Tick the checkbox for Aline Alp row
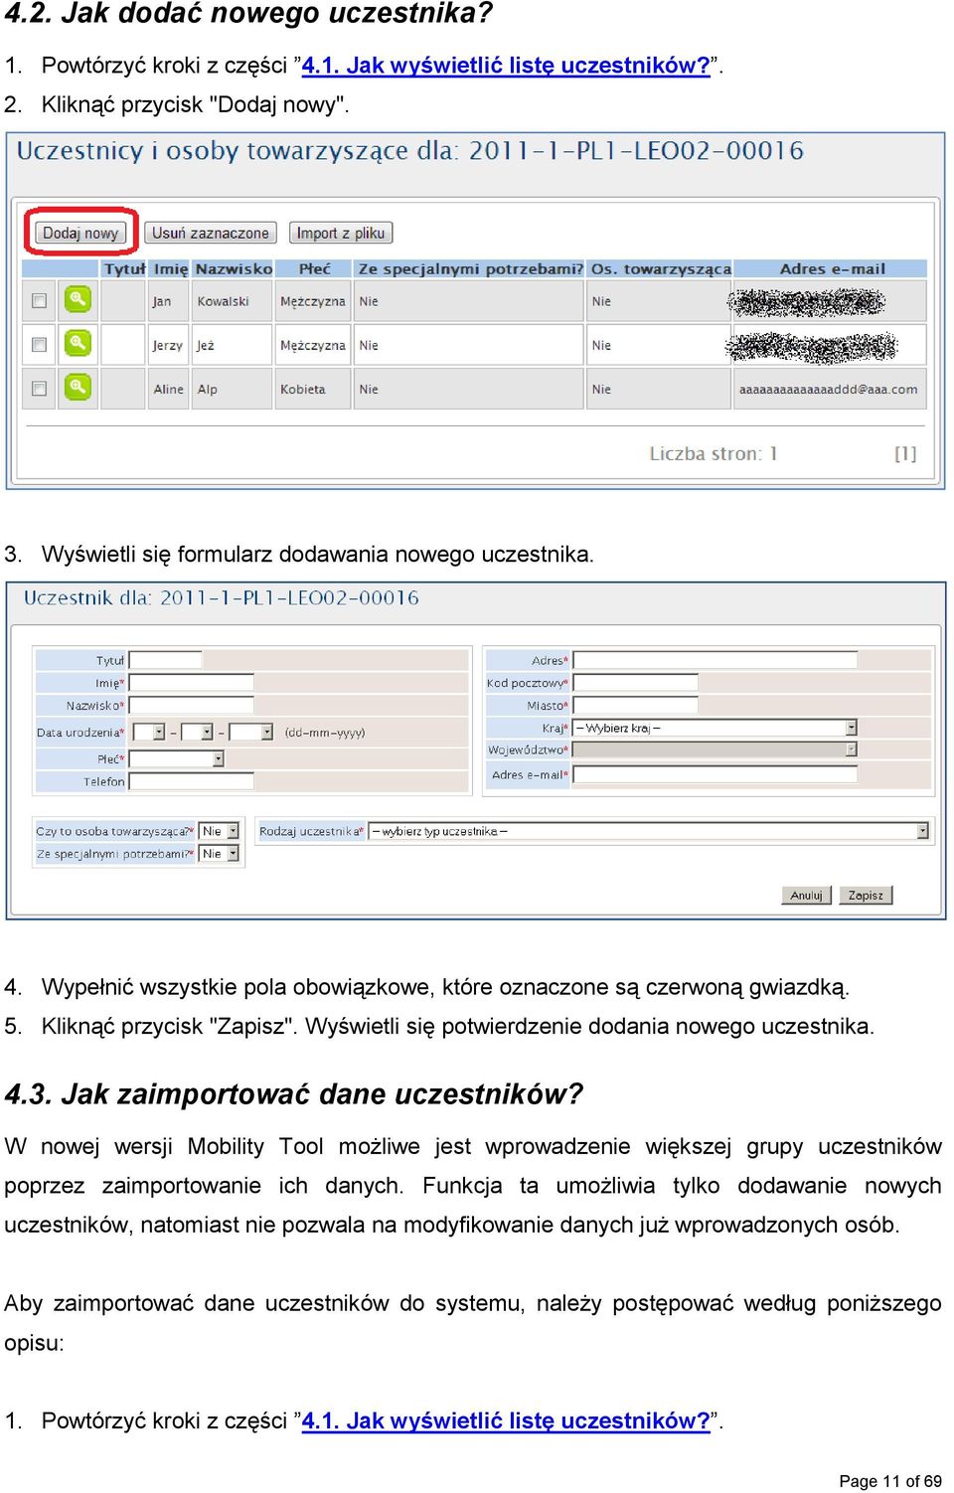954x1493 pixels. pos(40,389)
